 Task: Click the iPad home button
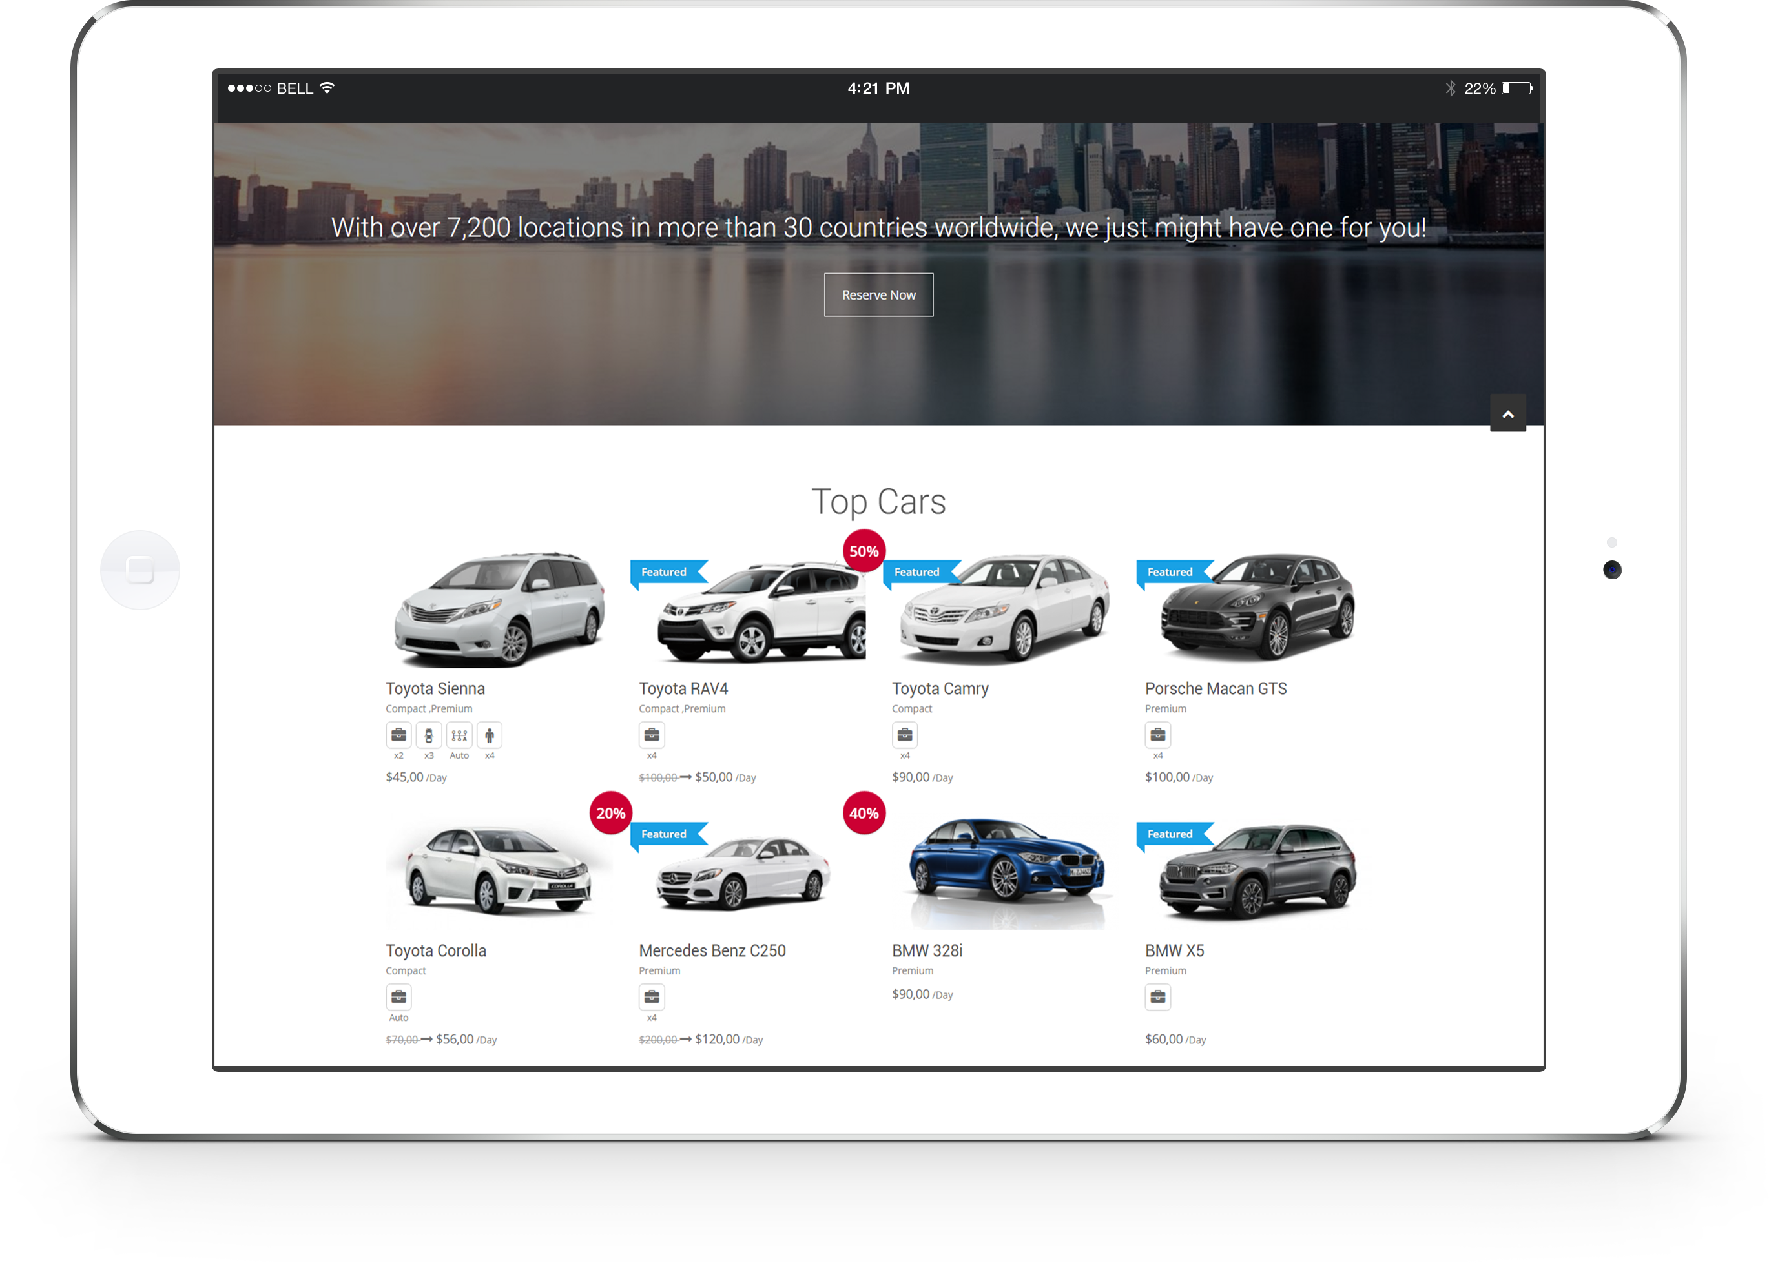pyautogui.click(x=140, y=570)
